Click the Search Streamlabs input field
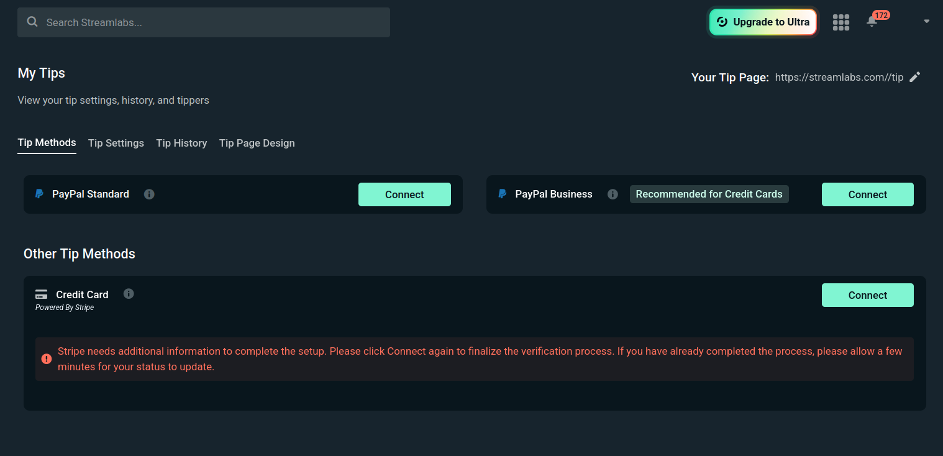 pos(204,22)
